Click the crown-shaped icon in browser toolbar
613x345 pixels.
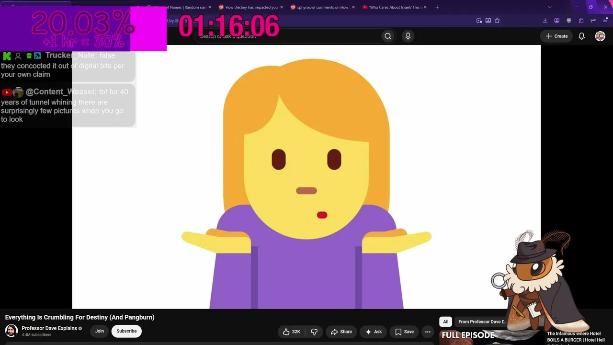pyautogui.click(x=593, y=21)
